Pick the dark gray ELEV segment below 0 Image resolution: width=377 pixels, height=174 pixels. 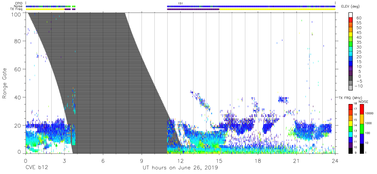(350, 78)
